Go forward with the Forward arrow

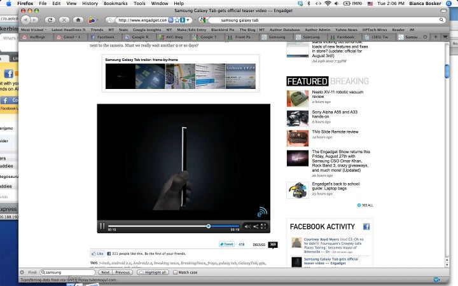[34, 20]
